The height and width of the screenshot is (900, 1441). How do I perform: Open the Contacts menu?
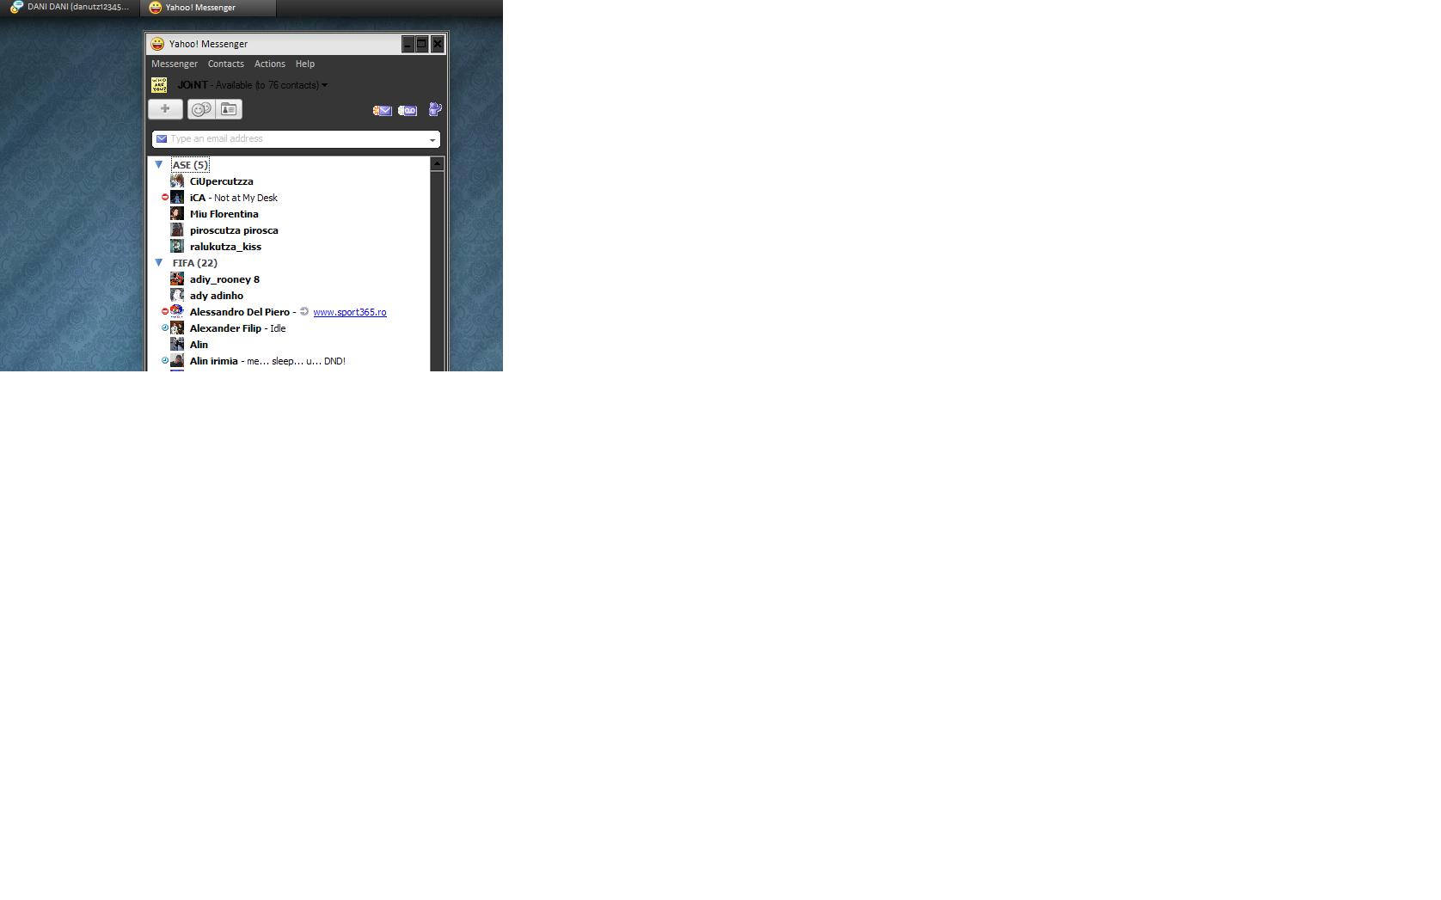(226, 64)
